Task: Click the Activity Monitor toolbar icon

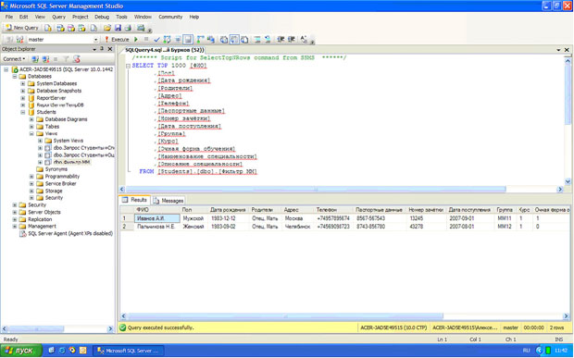Action: pyautogui.click(x=141, y=28)
